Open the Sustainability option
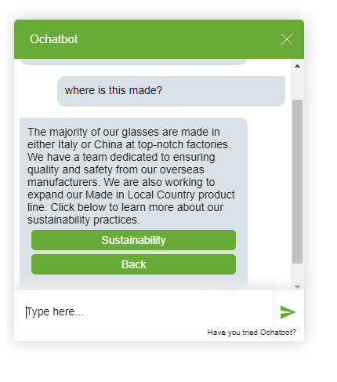Screen dimensions: 337x382 (x=133, y=240)
